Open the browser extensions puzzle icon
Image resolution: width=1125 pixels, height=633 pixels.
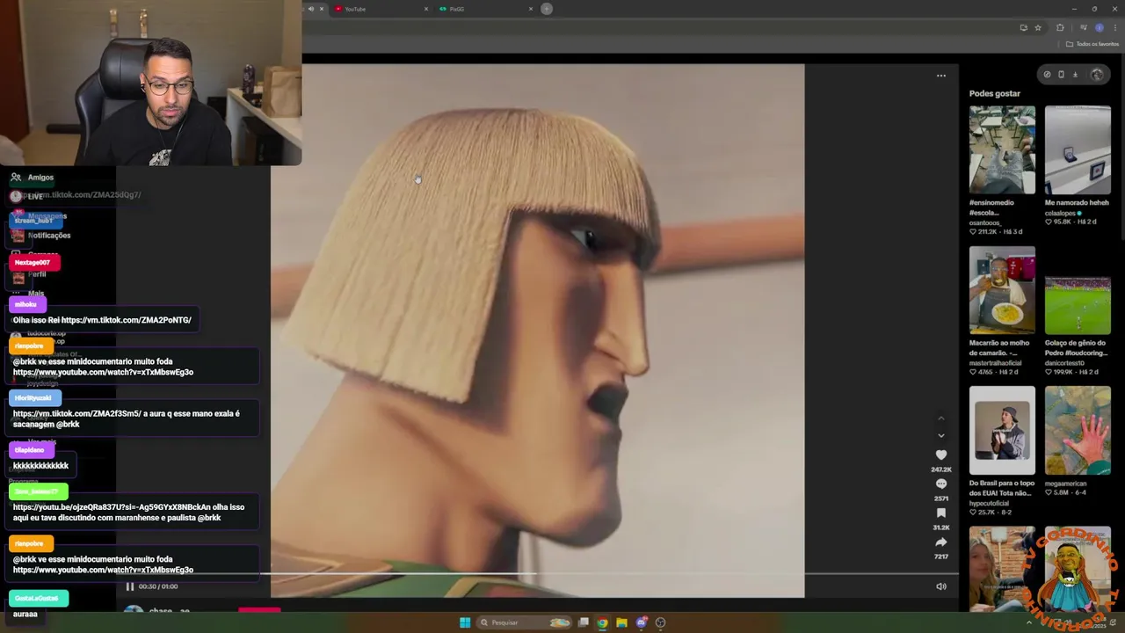coord(1060,27)
